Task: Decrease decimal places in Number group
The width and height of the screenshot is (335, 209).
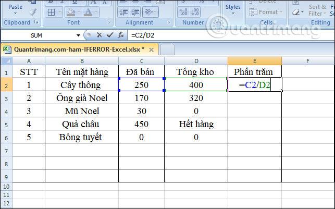Action: click(x=195, y=12)
